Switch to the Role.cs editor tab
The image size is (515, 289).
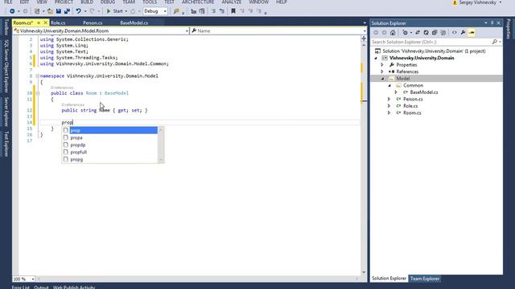coord(58,23)
